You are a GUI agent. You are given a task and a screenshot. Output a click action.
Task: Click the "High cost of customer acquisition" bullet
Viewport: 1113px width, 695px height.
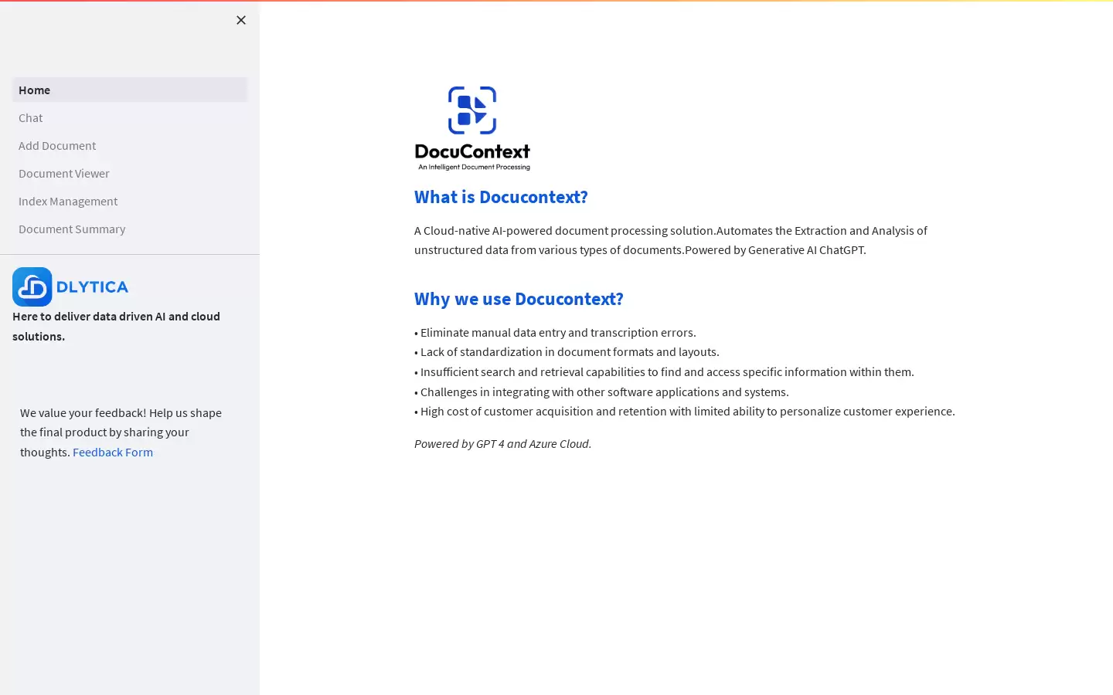685,411
